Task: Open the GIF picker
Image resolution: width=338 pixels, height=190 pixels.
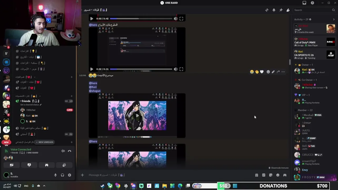Action: [x=264, y=175]
